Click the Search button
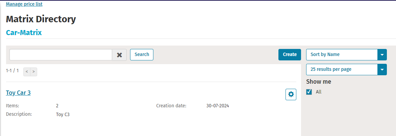This screenshot has width=396, height=136. click(x=142, y=54)
